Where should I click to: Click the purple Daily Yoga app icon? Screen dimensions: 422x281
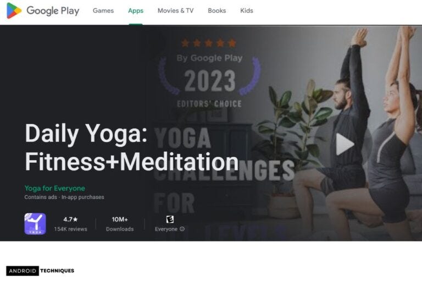coord(35,224)
